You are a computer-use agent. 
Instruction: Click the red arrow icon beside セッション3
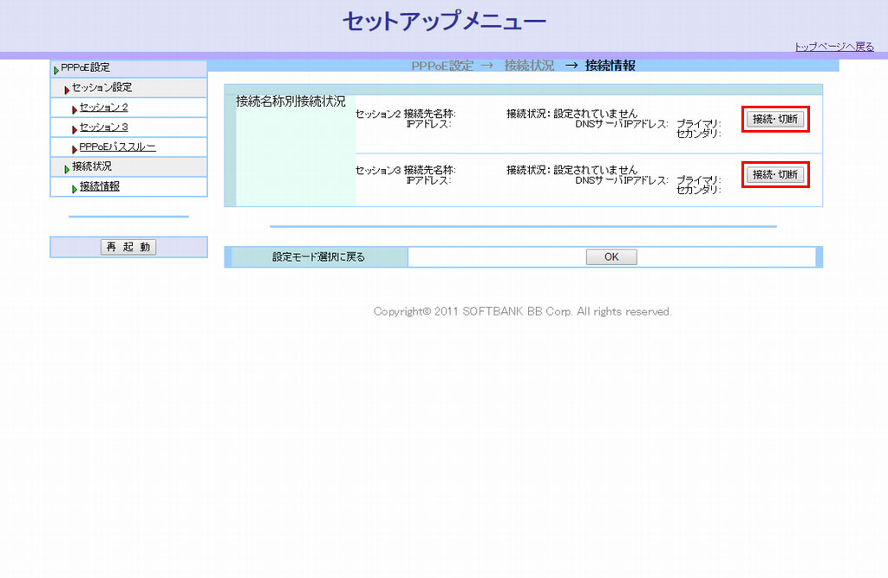tap(75, 129)
